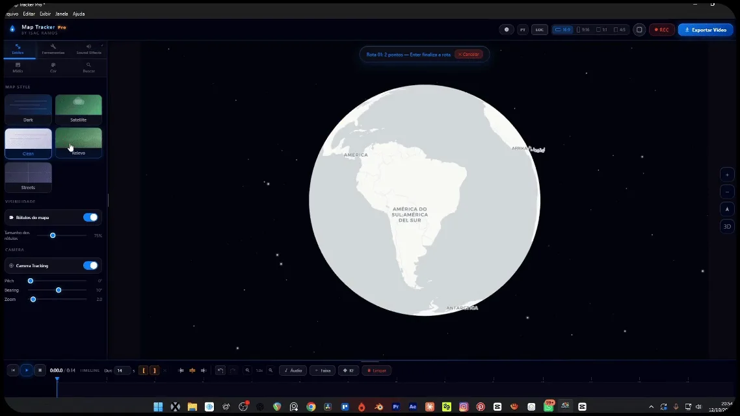Click the frame/fullscreen icon beside REC
This screenshot has width=740, height=416.
click(639, 30)
